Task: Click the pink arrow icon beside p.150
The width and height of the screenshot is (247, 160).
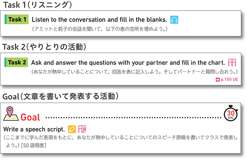Action: (217, 80)
